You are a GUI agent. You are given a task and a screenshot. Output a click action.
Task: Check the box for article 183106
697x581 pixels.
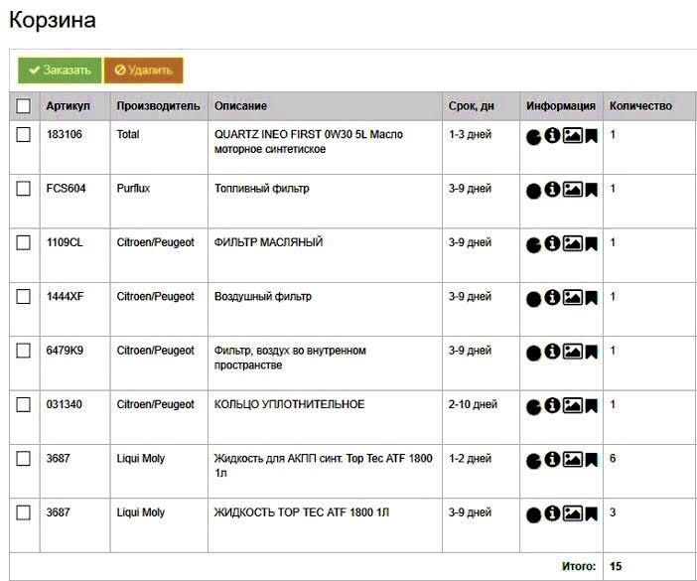(23, 134)
